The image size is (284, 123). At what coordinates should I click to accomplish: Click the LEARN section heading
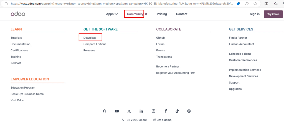coord(16,29)
